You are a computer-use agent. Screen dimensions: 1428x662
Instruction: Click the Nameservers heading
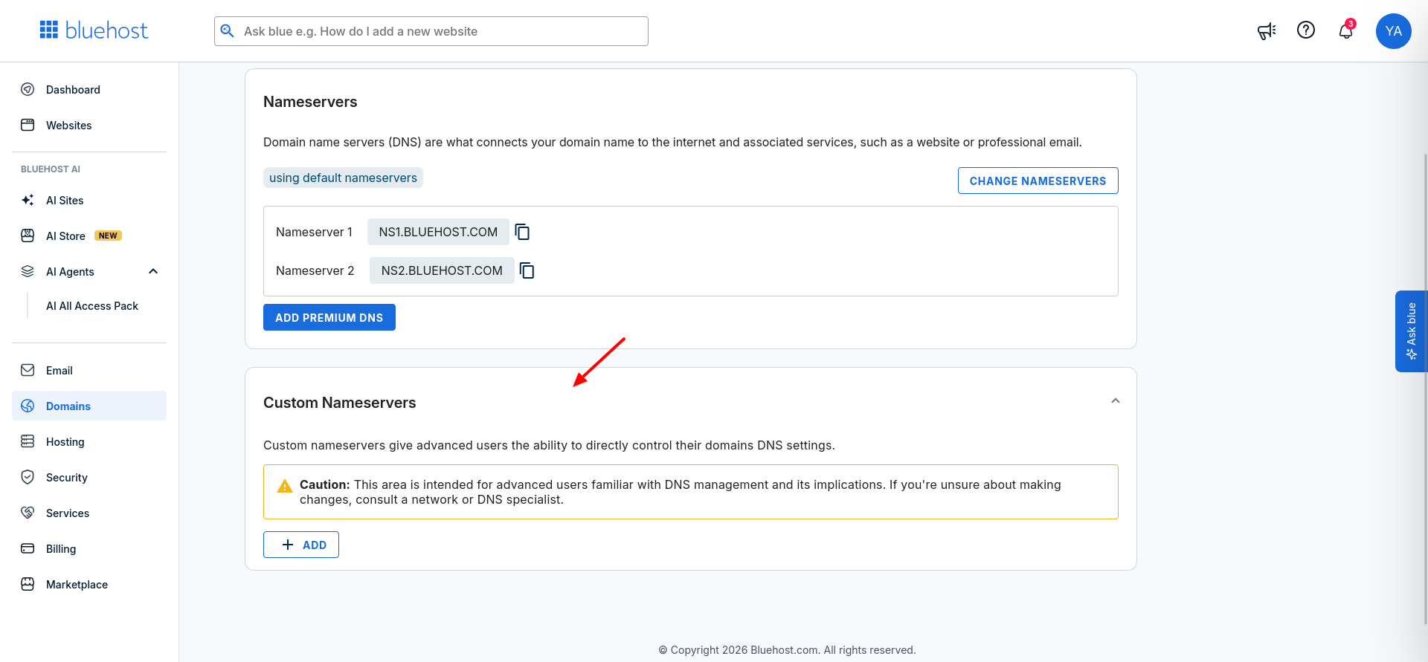pos(310,102)
